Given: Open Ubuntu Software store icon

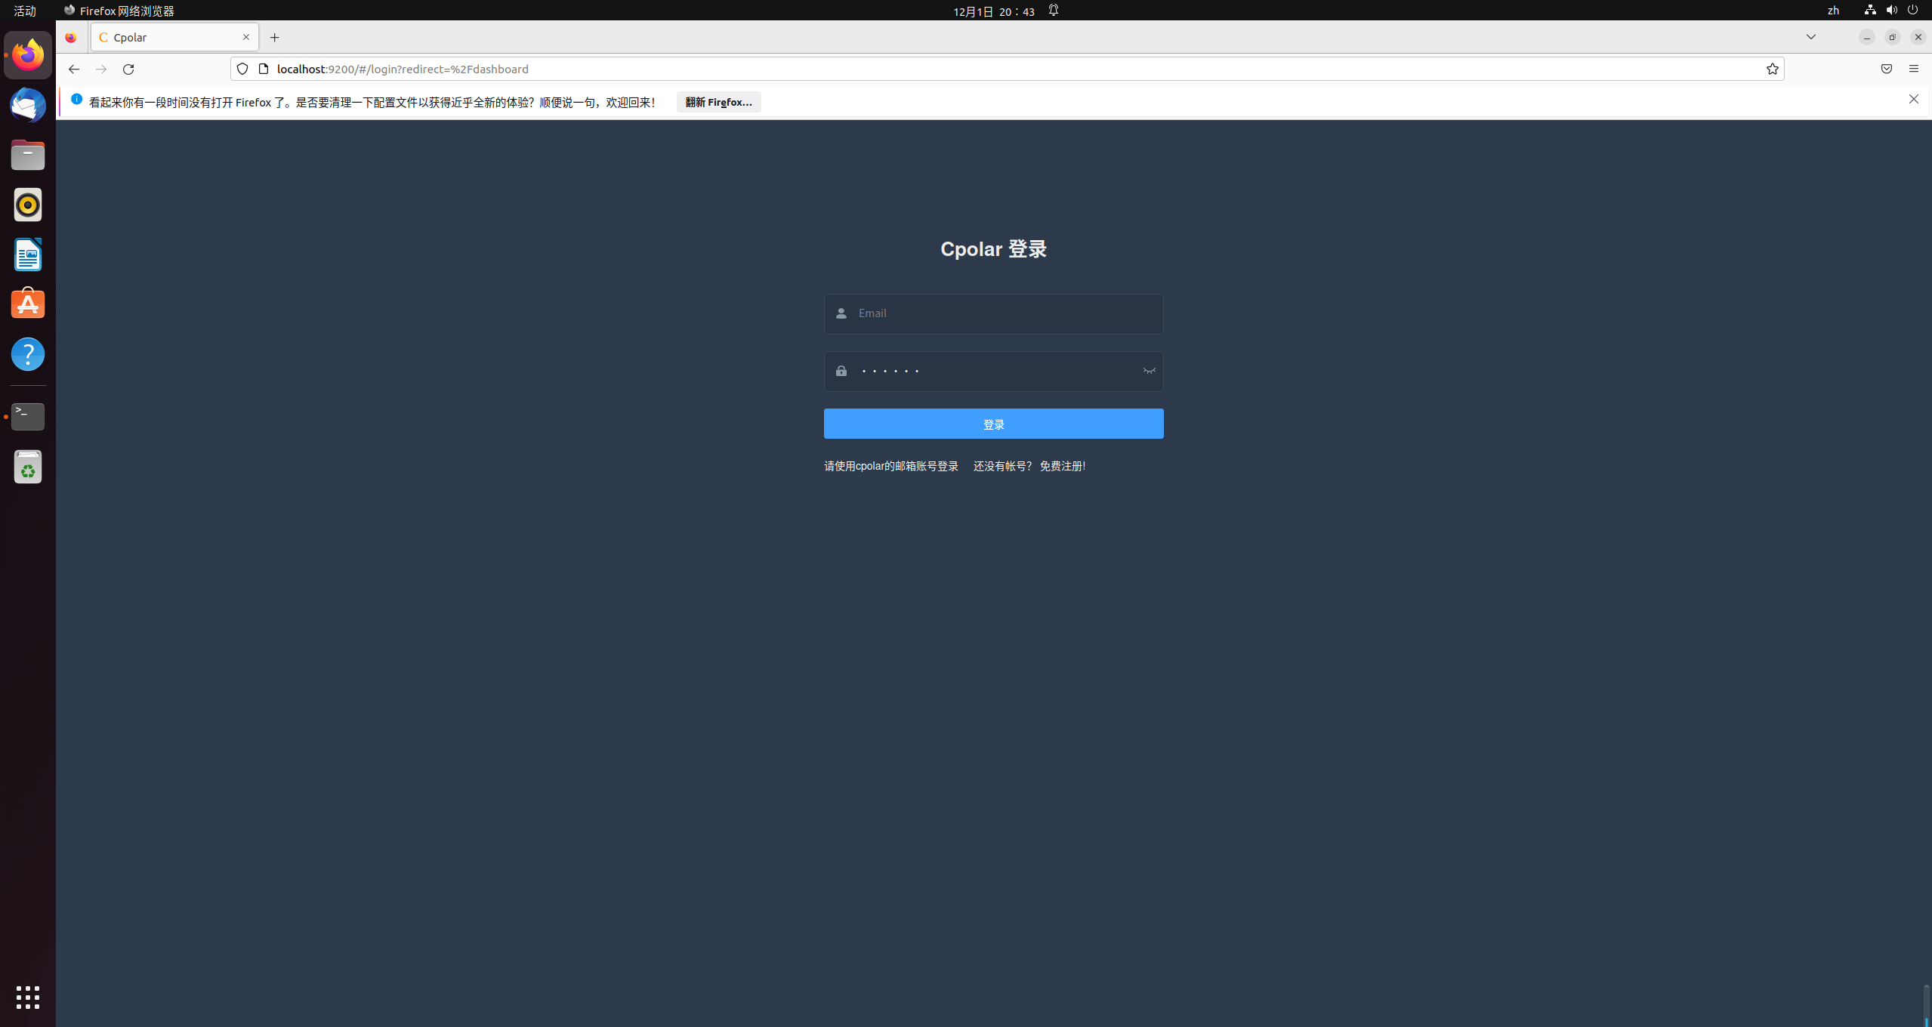Looking at the screenshot, I should click(x=28, y=304).
